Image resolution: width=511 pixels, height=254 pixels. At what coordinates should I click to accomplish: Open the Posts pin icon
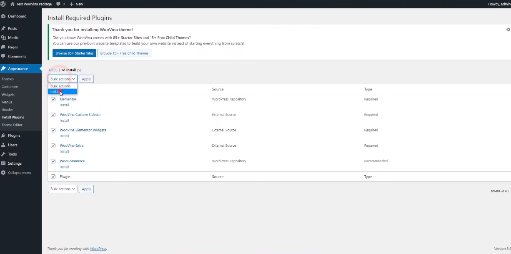[x=3, y=28]
